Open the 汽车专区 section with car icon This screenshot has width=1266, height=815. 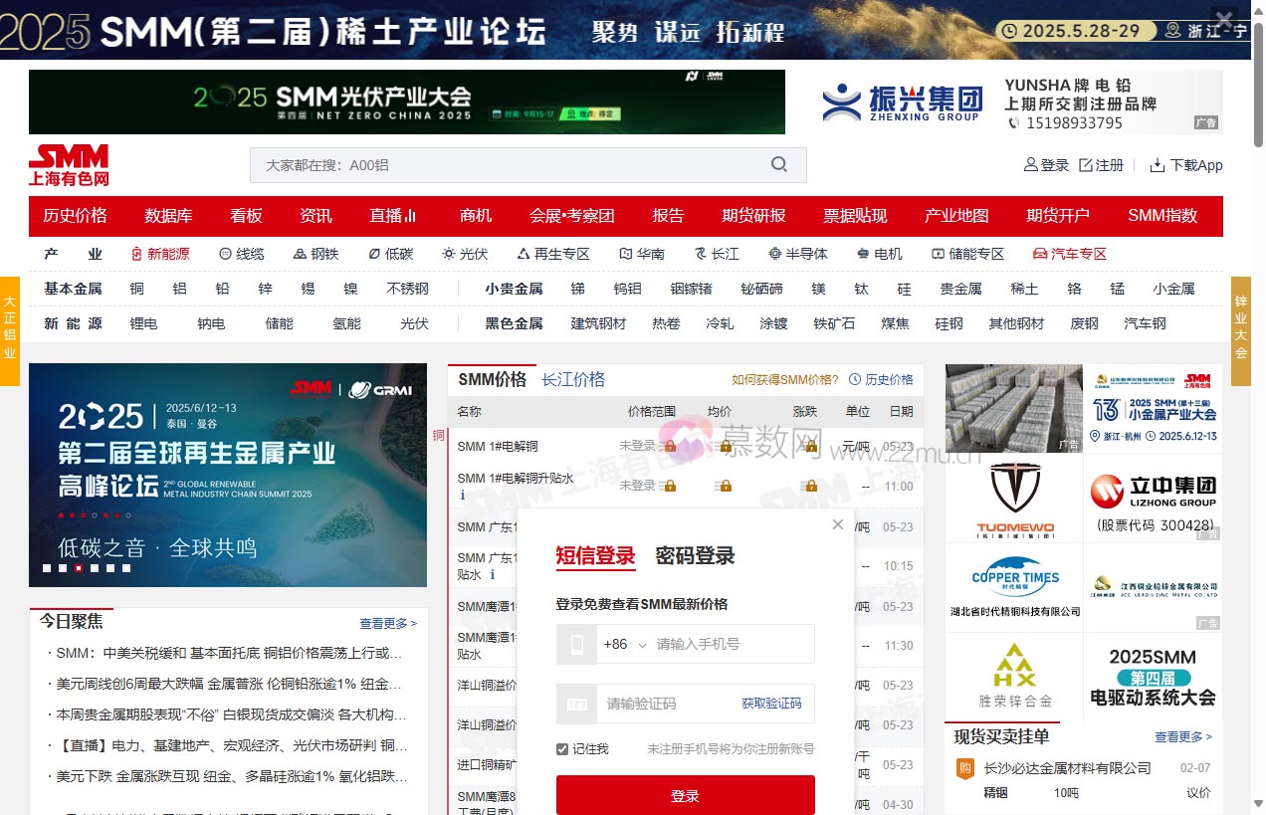[x=1068, y=254]
